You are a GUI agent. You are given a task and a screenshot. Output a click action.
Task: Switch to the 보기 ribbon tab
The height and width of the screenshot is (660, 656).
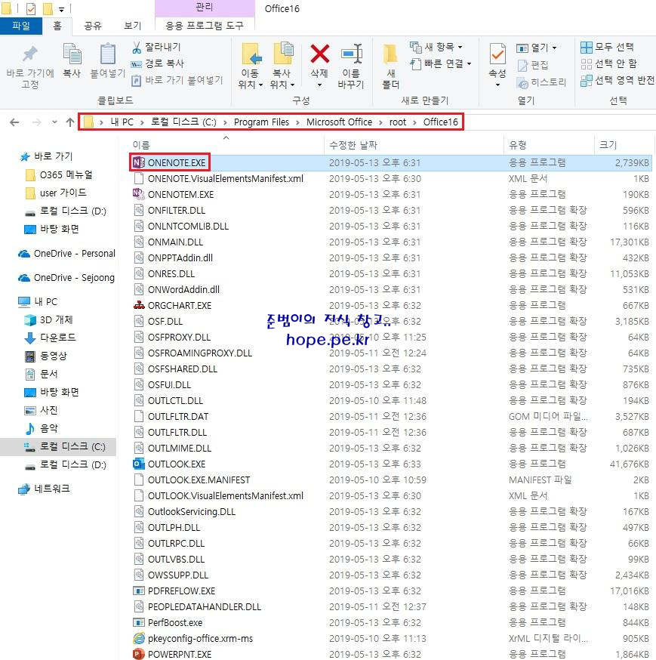pyautogui.click(x=133, y=26)
